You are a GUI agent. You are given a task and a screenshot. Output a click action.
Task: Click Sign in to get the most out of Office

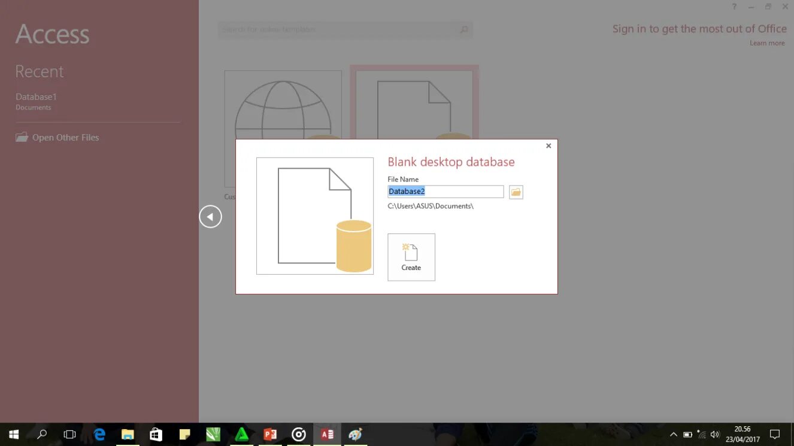[x=699, y=29]
